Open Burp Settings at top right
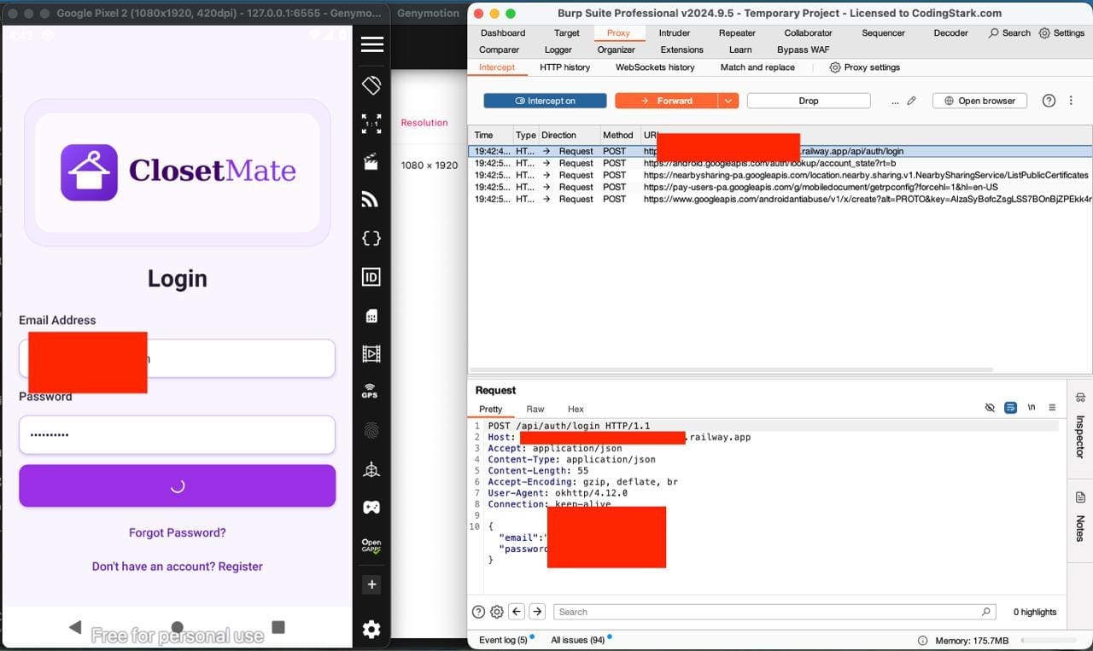Viewport: 1093px width, 651px height. coord(1061,33)
